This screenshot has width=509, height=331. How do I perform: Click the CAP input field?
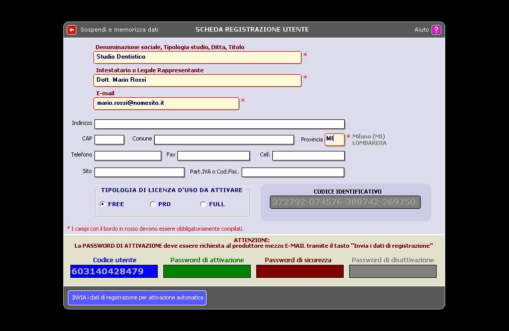pyautogui.click(x=110, y=139)
